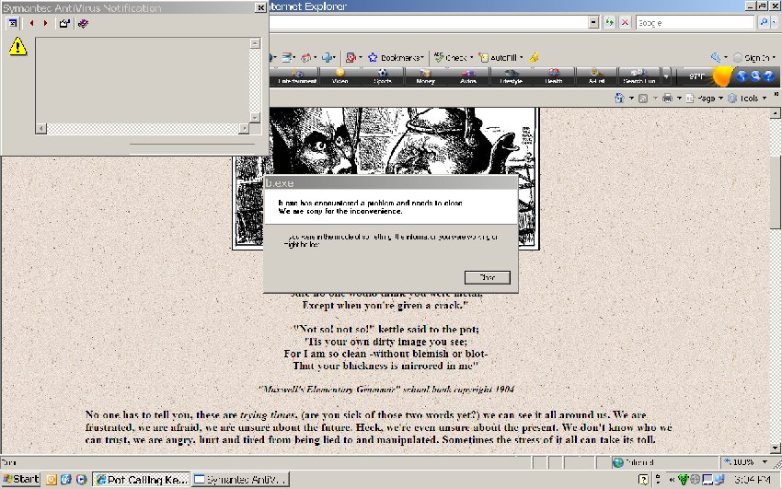Open the Windows Start menu
782x489 pixels.
click(x=21, y=480)
